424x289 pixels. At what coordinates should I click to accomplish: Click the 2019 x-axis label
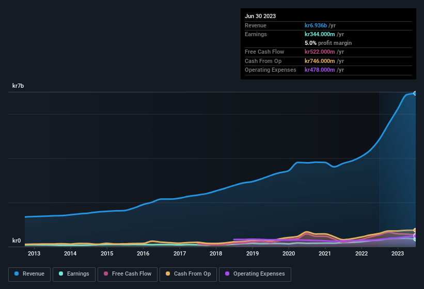click(253, 253)
